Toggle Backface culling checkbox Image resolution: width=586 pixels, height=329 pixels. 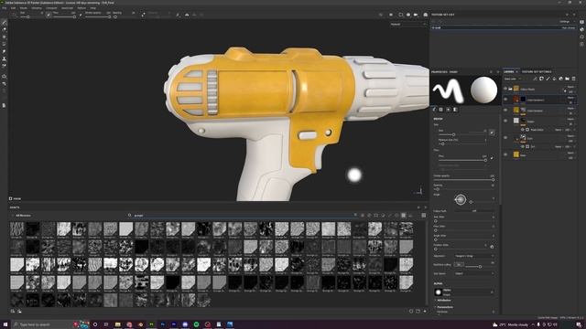(459, 264)
